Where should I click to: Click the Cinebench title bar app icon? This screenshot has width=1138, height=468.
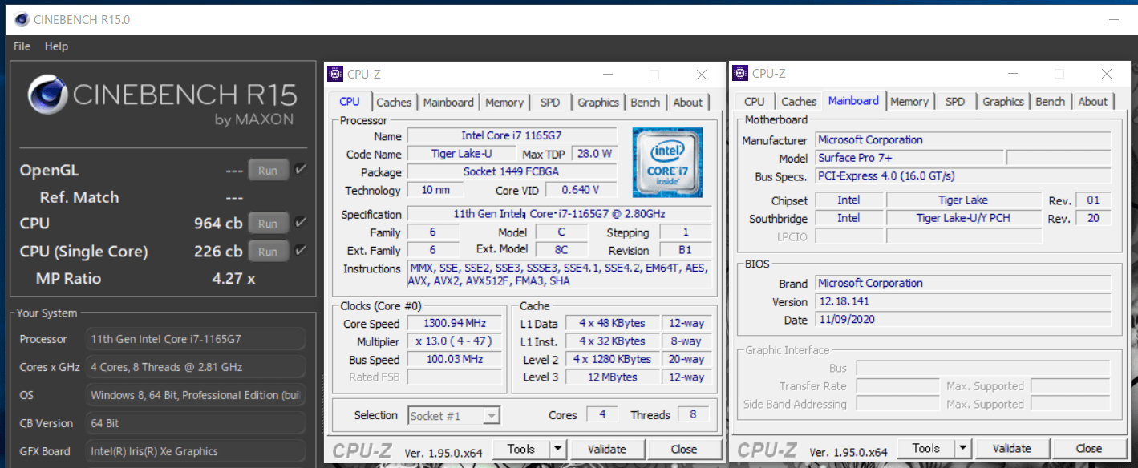pos(22,19)
